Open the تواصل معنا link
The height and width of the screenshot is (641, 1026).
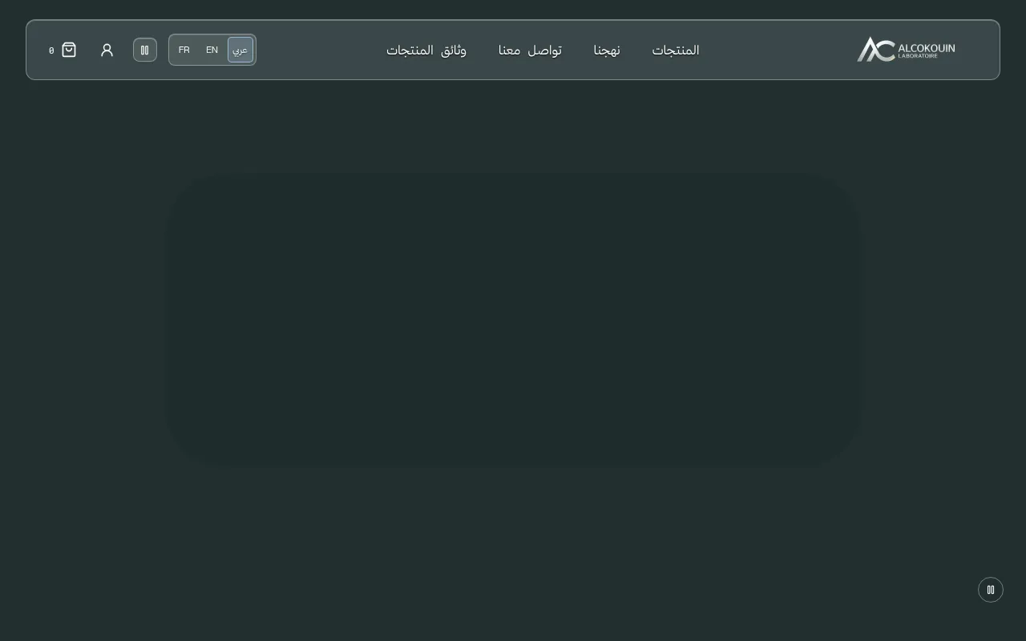(x=530, y=50)
